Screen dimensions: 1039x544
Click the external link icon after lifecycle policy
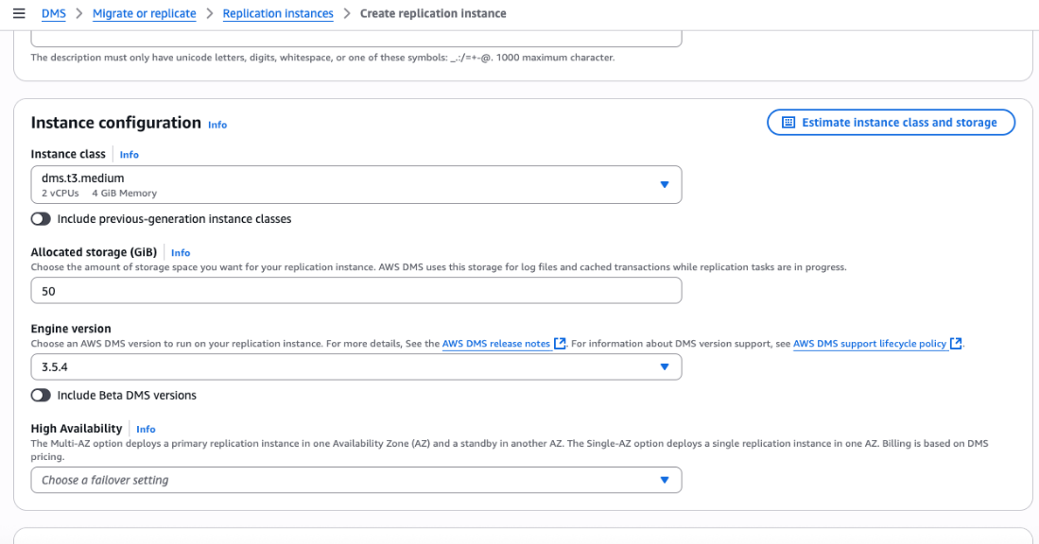tap(956, 344)
